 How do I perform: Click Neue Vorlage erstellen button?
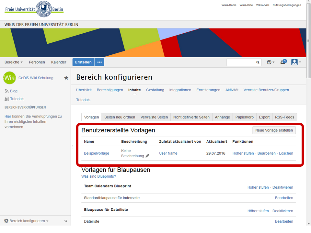(274, 130)
